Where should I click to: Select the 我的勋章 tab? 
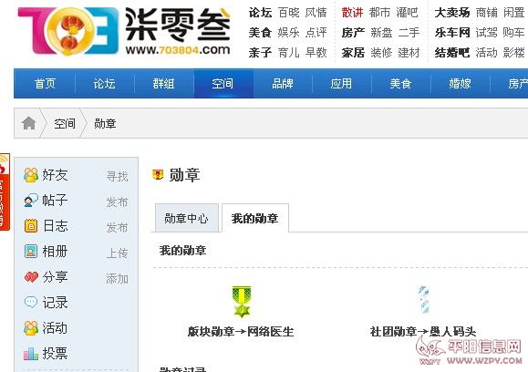click(255, 219)
